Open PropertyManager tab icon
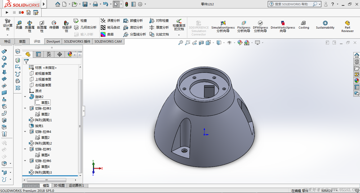360x193 pixels. [38, 54]
